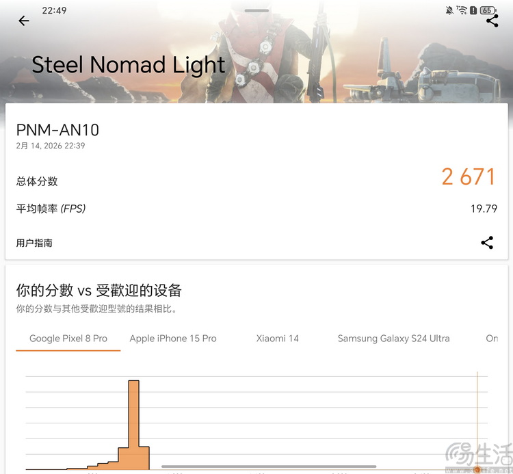The height and width of the screenshot is (474, 513).
Task: Share result via card share icon
Action: pos(487,243)
